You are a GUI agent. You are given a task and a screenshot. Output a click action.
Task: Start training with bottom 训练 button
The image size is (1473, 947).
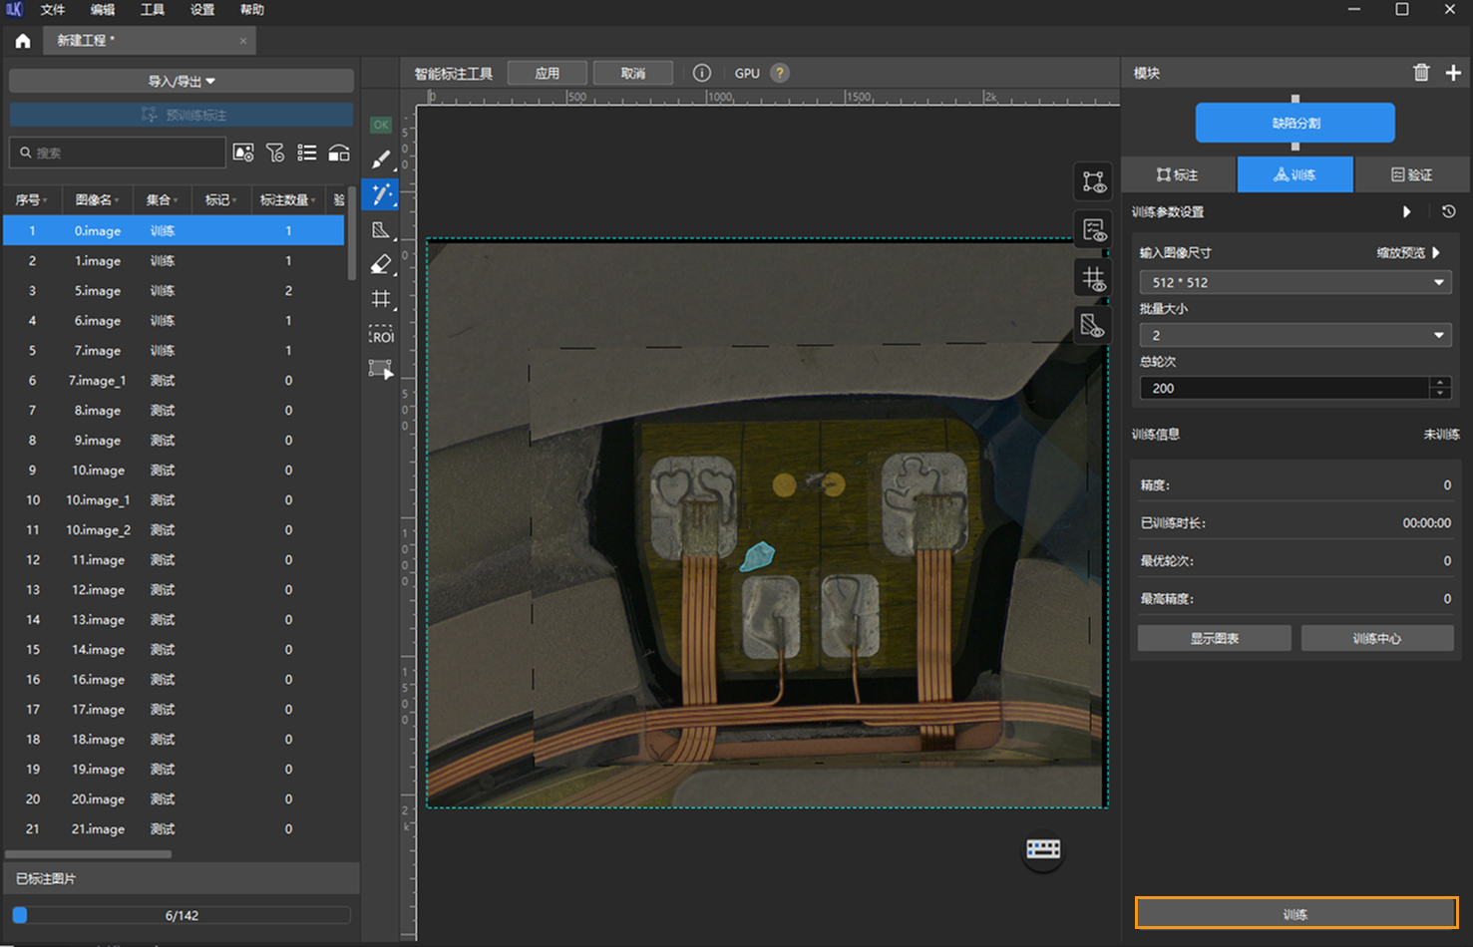point(1296,913)
